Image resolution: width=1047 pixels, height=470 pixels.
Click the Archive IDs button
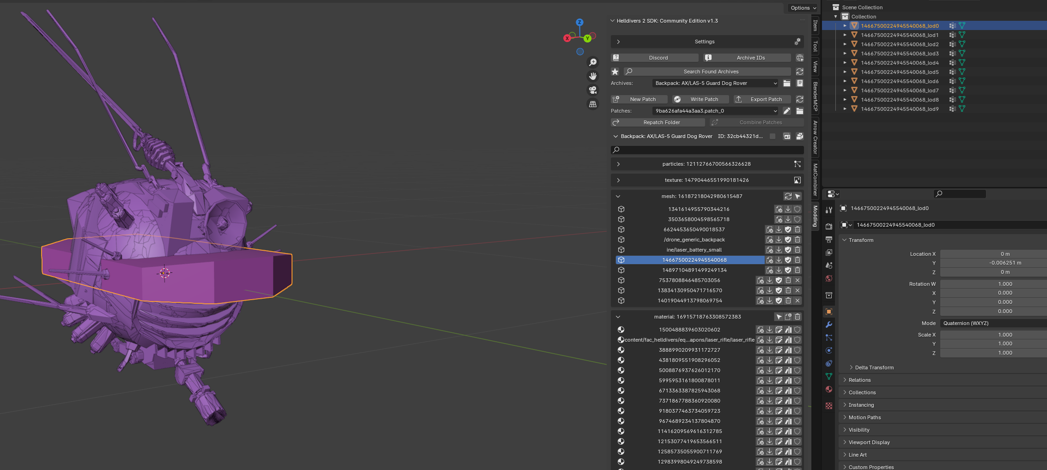pos(747,58)
